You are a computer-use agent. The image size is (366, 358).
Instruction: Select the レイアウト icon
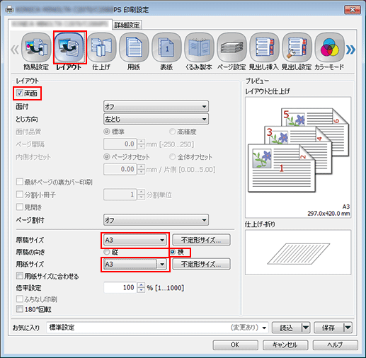point(70,47)
